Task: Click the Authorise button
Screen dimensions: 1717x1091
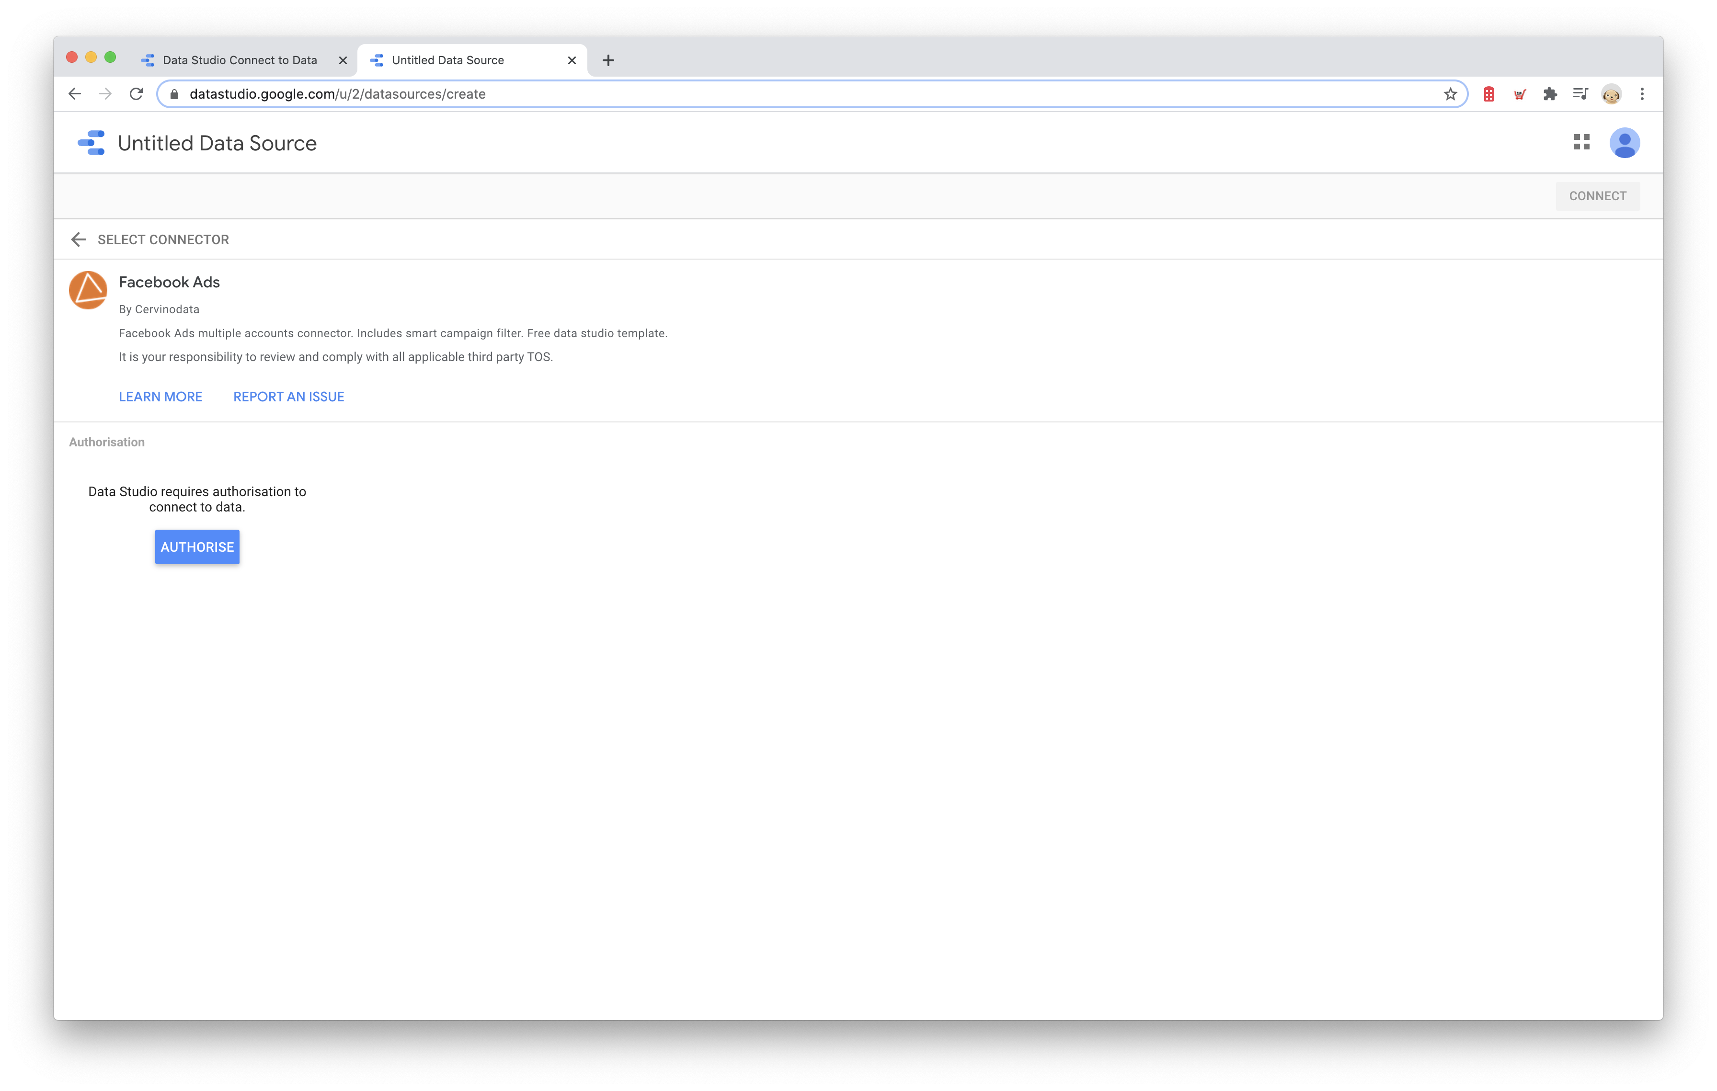Action: (x=197, y=546)
